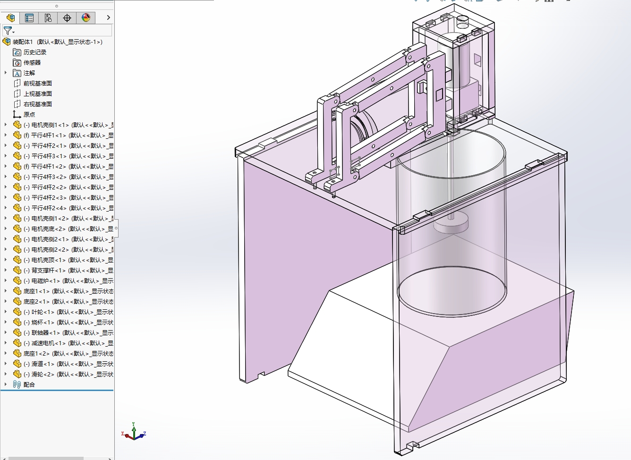This screenshot has height=460, width=631.
Task: Open the DisplayManager color ball tab
Action: pos(86,18)
